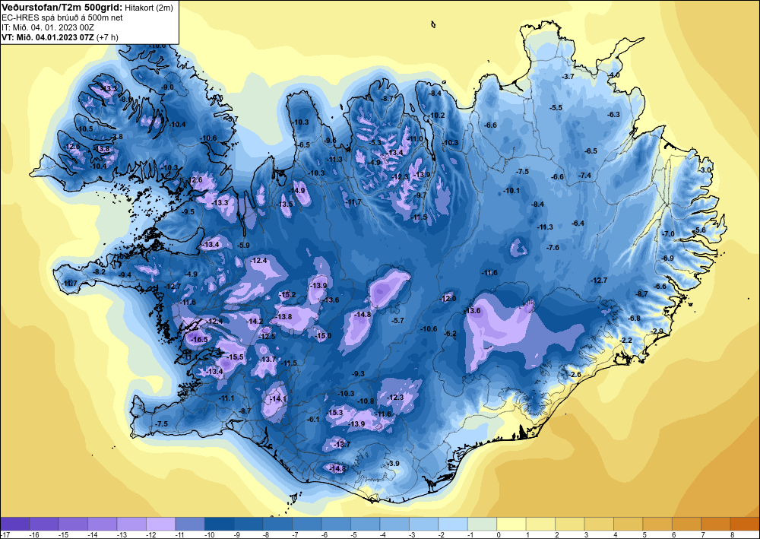Click the -7.4 temperature label
The height and width of the screenshot is (539, 760).
point(584,176)
